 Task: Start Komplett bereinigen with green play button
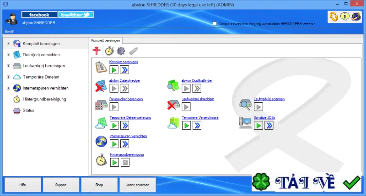click(114, 70)
